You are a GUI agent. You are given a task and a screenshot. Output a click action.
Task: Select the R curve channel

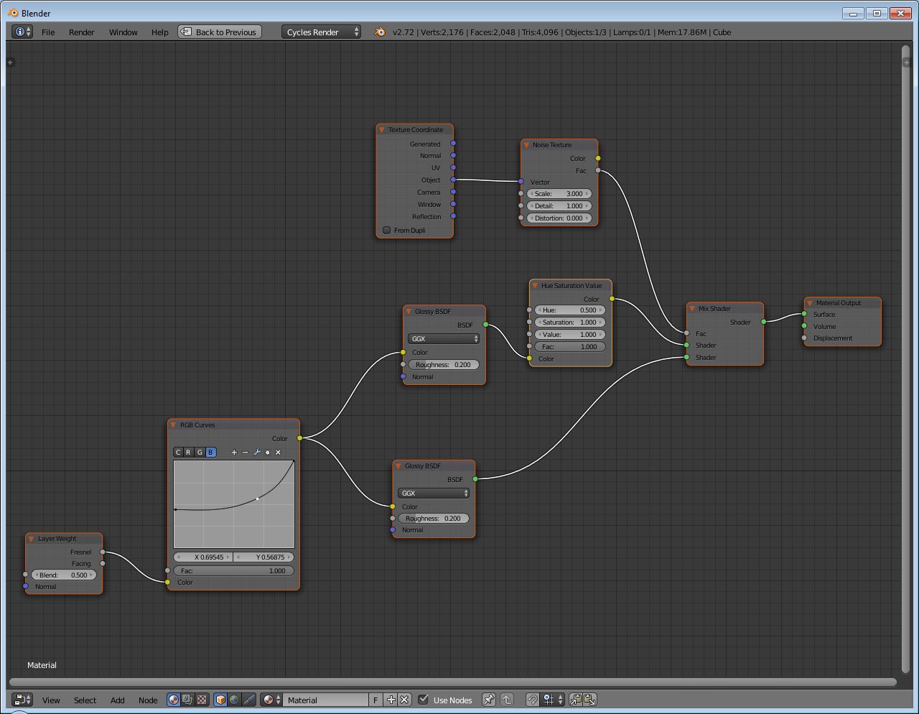tap(188, 453)
